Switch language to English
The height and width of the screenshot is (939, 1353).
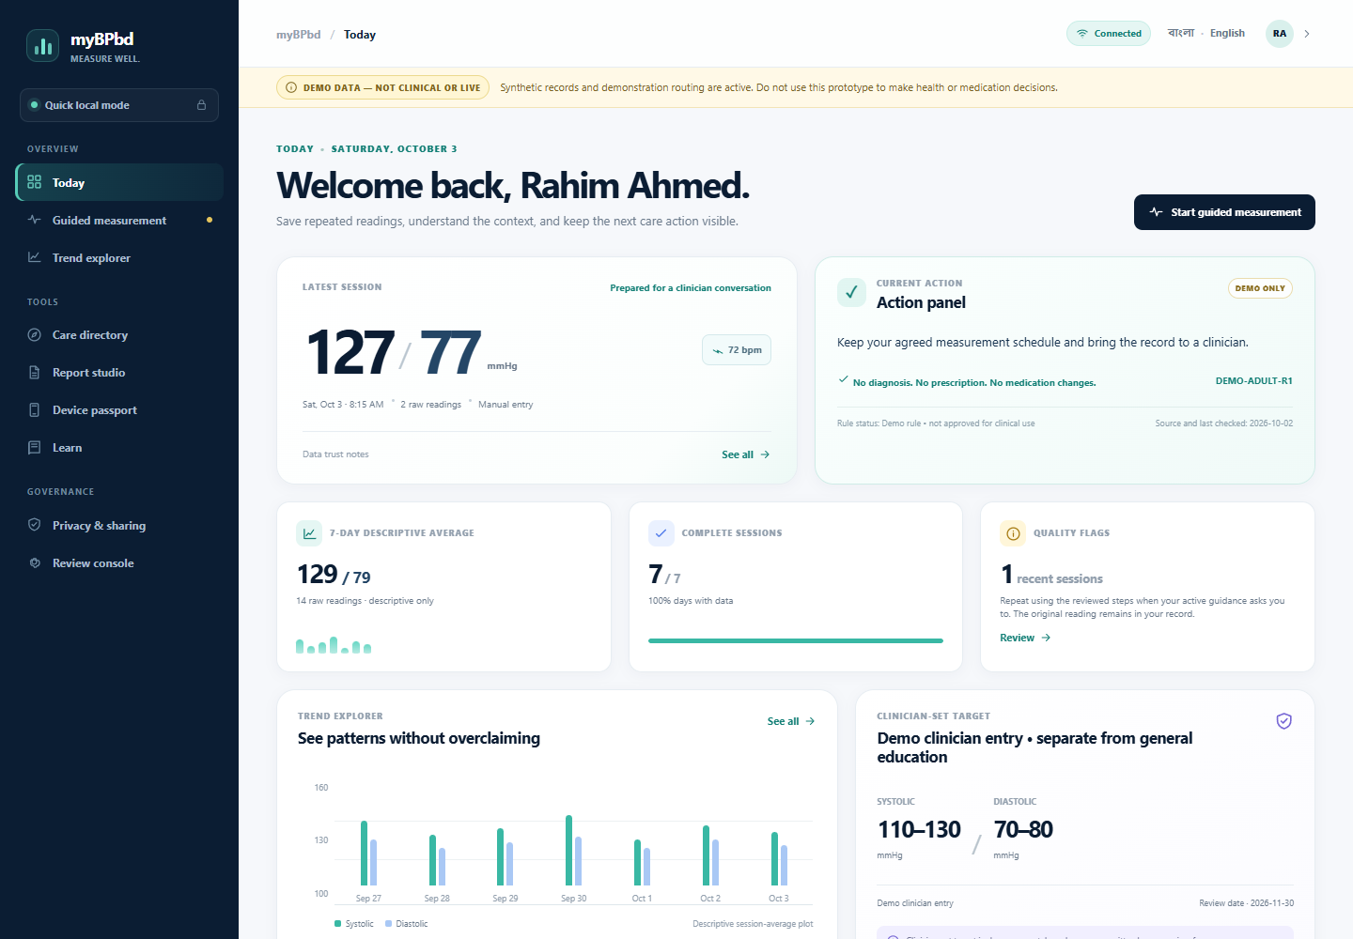tap(1227, 33)
